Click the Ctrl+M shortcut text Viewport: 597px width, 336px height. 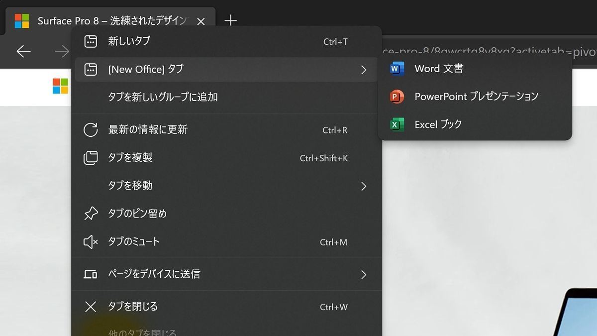333,242
